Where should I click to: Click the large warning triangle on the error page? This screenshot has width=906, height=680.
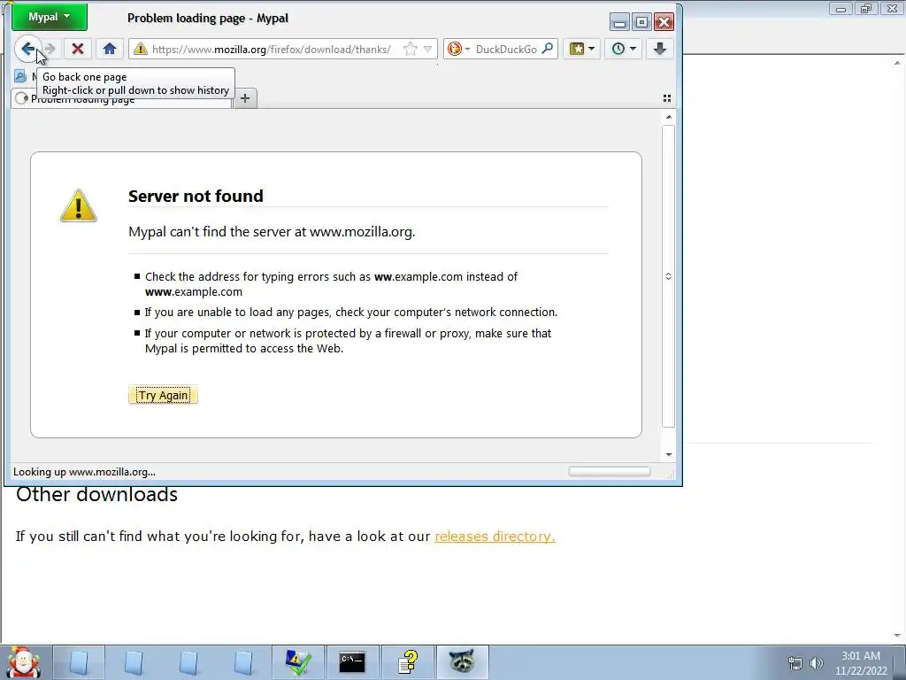(79, 205)
